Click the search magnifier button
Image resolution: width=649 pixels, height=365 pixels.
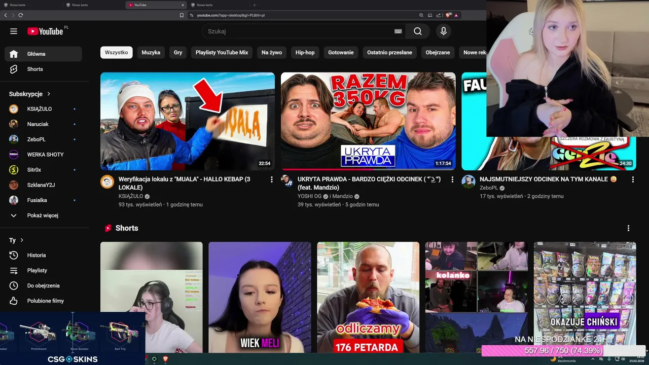tap(417, 31)
